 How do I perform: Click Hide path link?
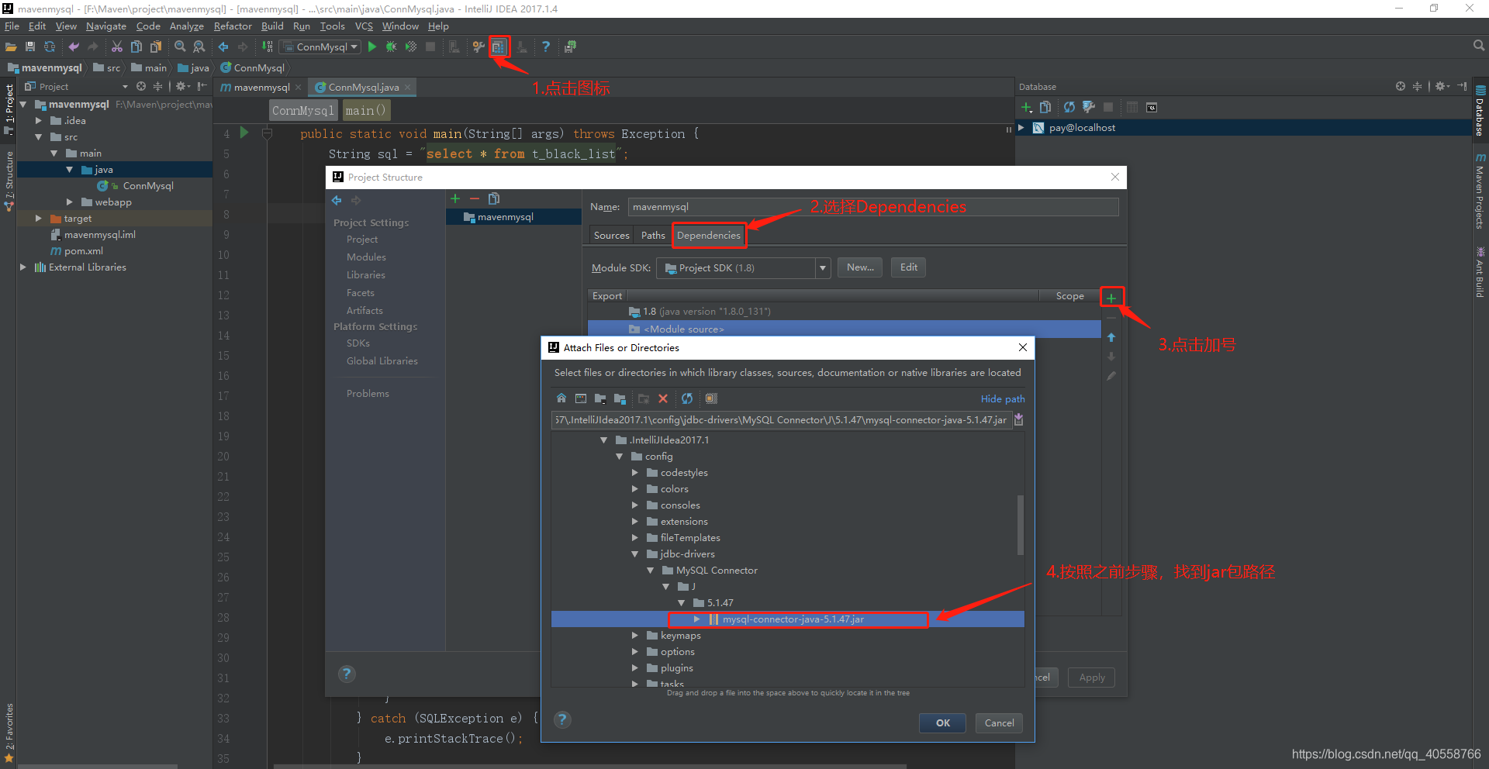[x=1002, y=399]
